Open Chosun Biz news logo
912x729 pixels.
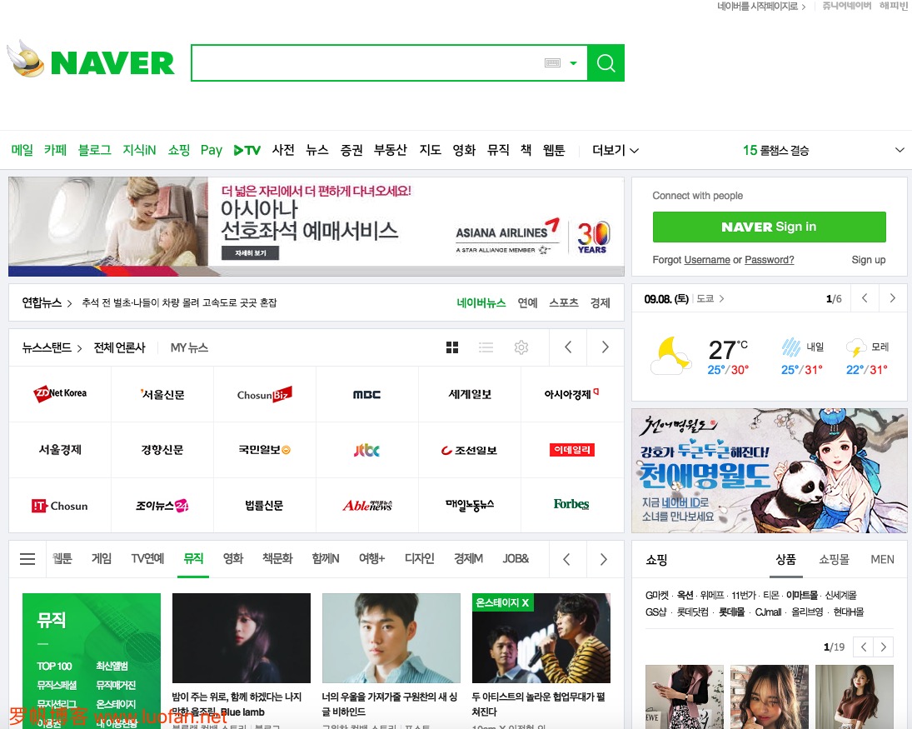click(265, 394)
